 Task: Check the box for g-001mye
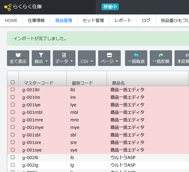[13, 127]
